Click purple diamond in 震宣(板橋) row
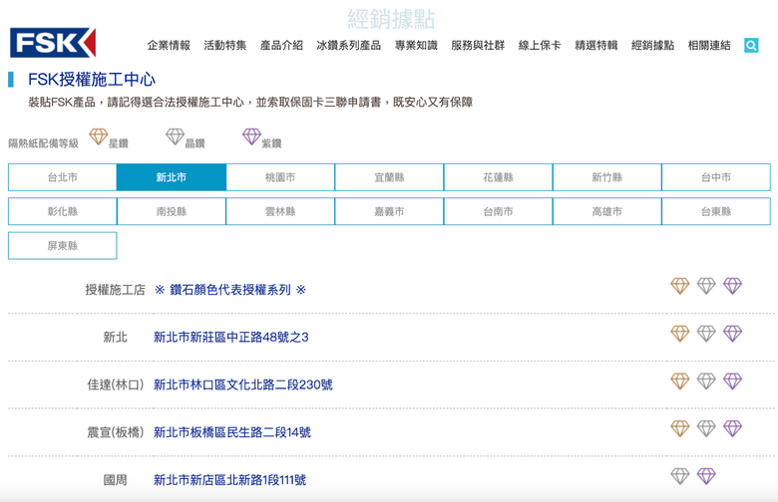 tap(732, 428)
